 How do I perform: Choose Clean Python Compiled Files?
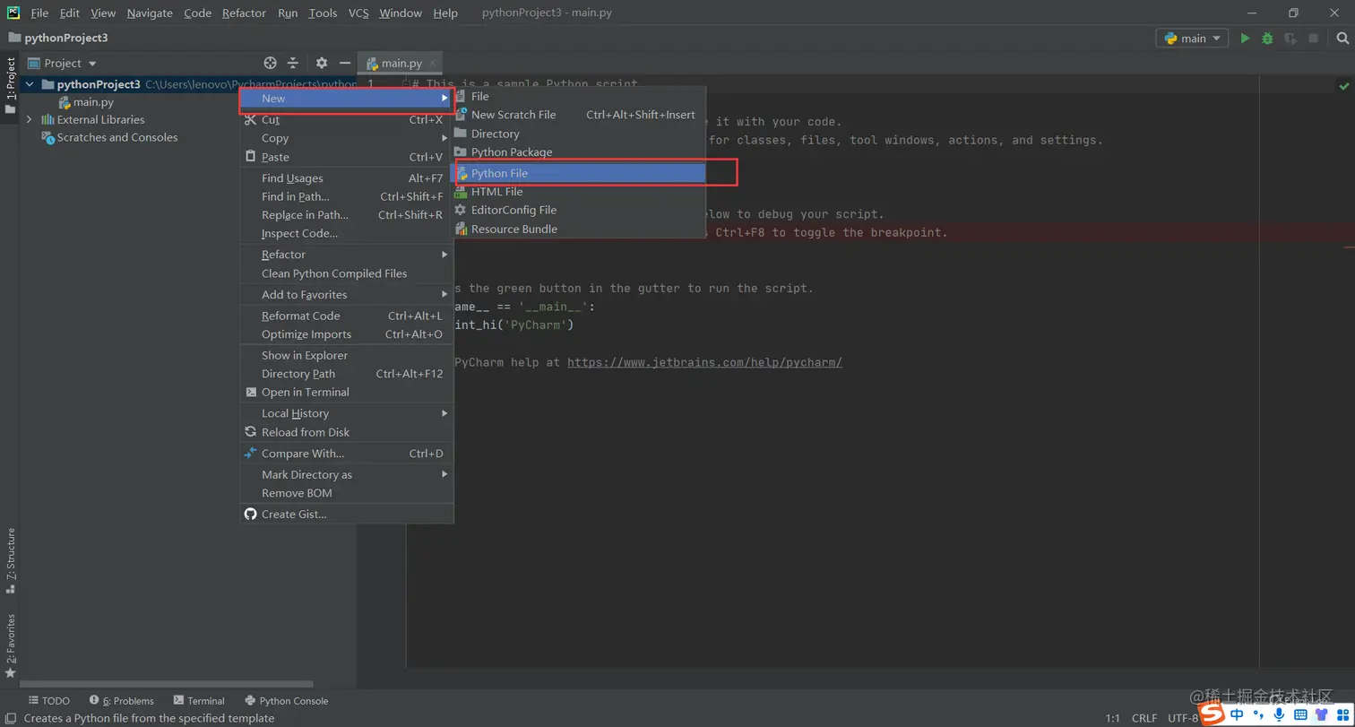(346, 273)
